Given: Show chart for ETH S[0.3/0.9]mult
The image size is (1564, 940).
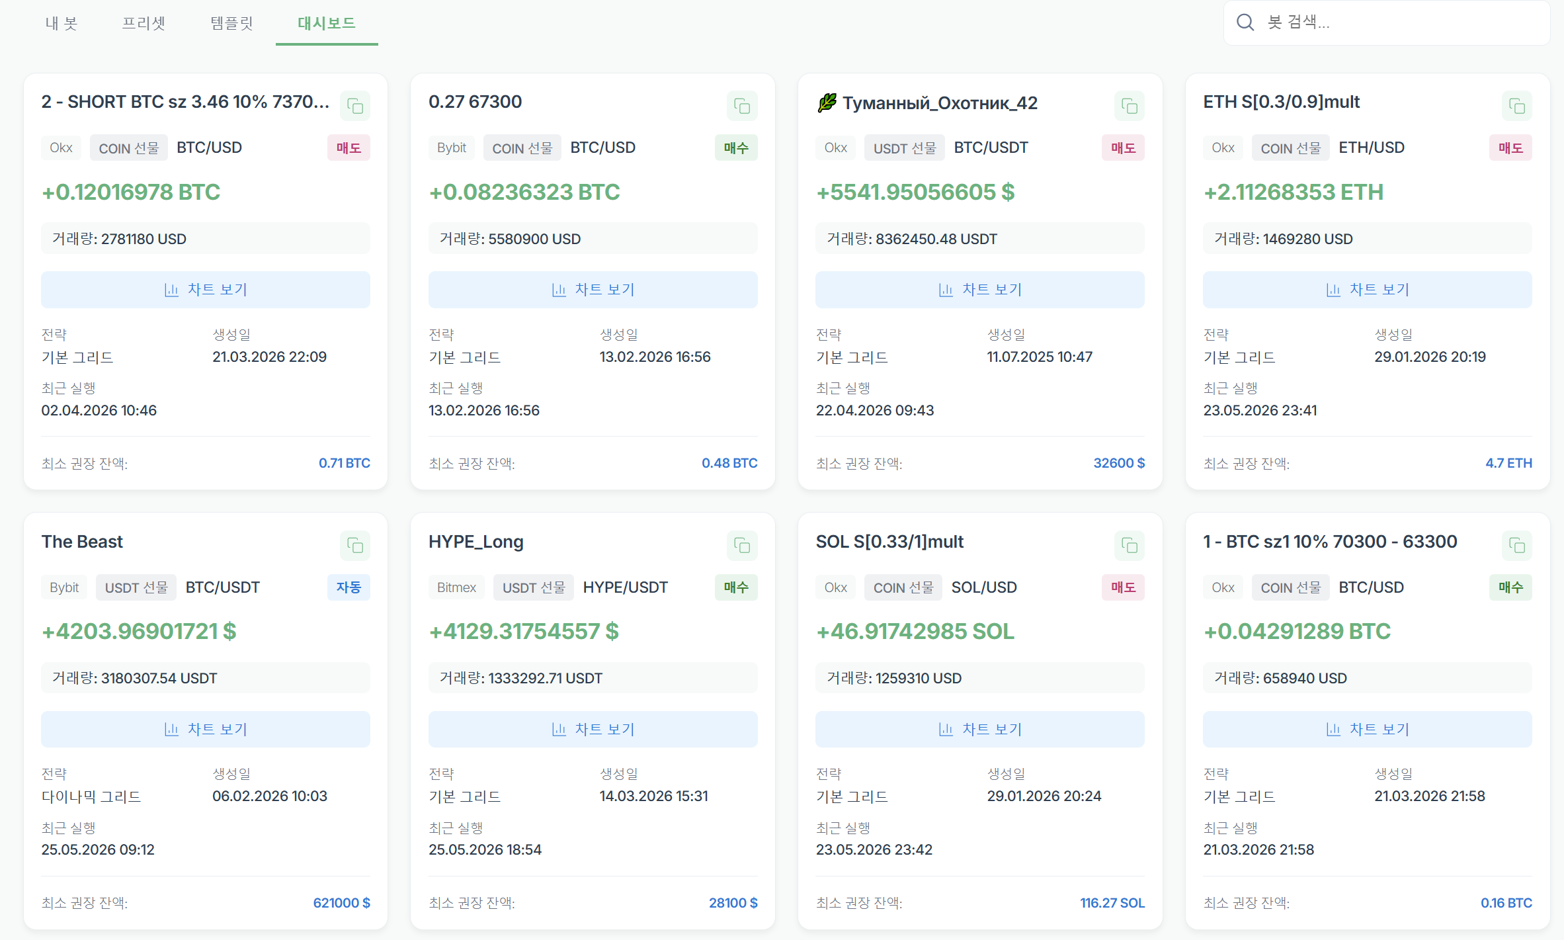Looking at the screenshot, I should (1368, 290).
